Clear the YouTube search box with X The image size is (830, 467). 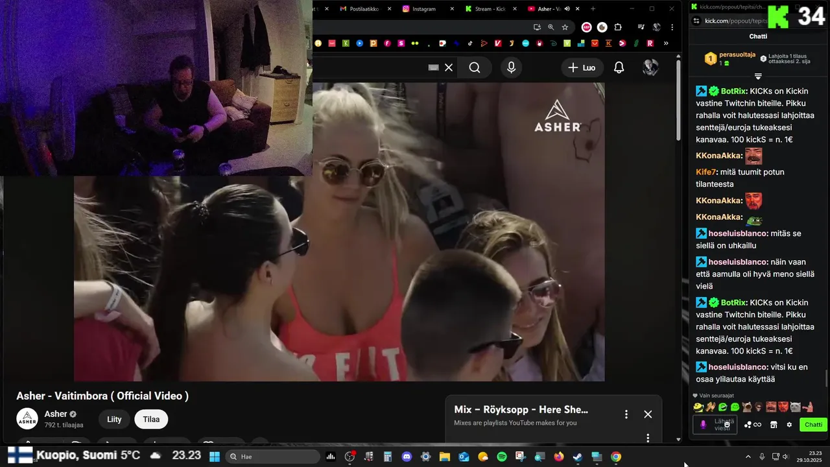coord(449,67)
